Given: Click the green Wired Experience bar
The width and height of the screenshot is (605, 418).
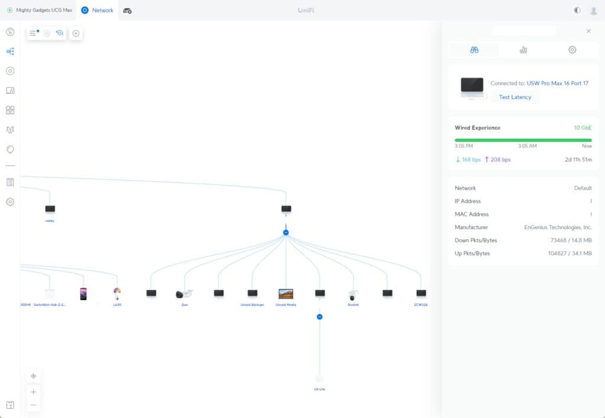Looking at the screenshot, I should point(523,140).
